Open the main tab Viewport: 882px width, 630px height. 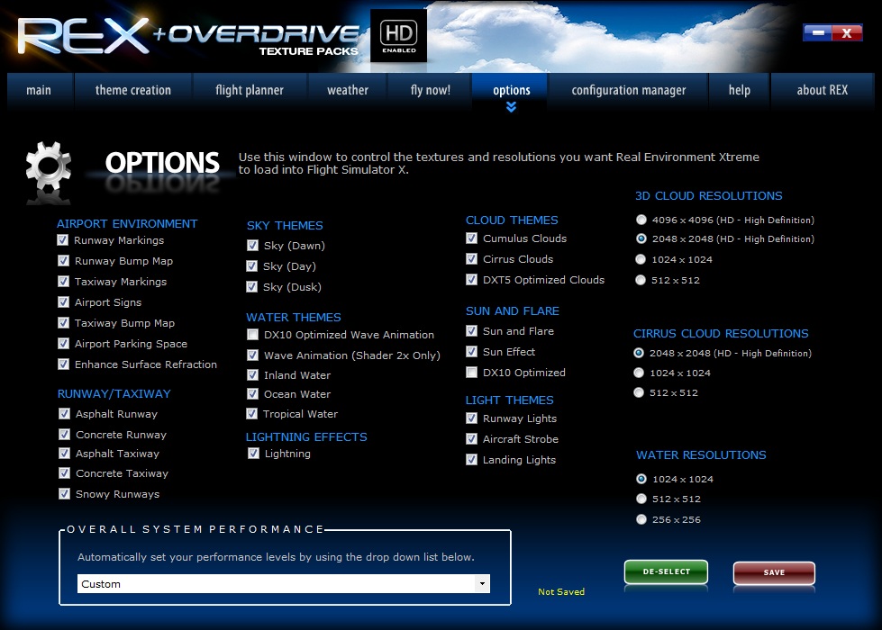[39, 90]
